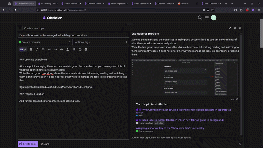
Task: Open the user avatar menu
Action: (214, 18)
